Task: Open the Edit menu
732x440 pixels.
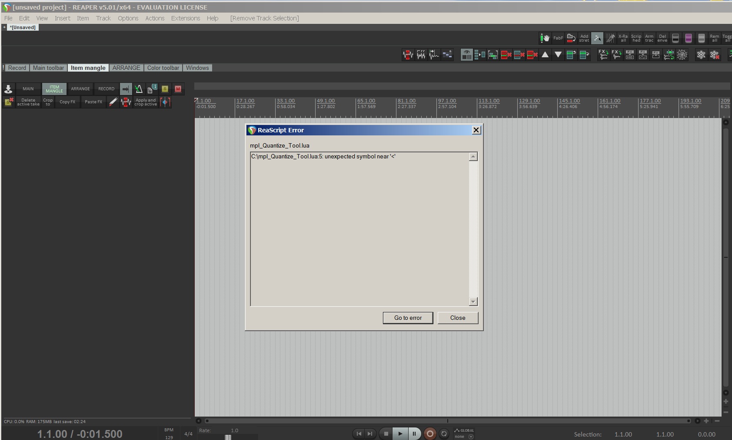Action: [x=24, y=18]
